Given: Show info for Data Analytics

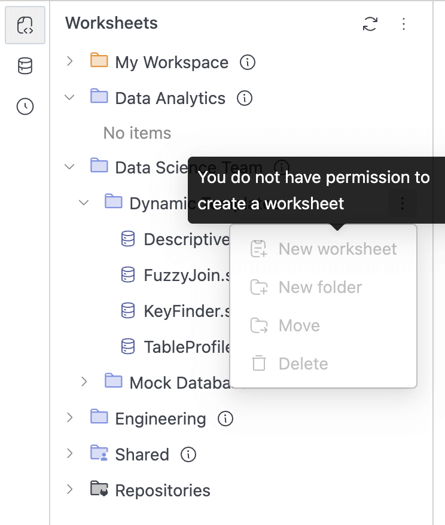Looking at the screenshot, I should pyautogui.click(x=245, y=98).
